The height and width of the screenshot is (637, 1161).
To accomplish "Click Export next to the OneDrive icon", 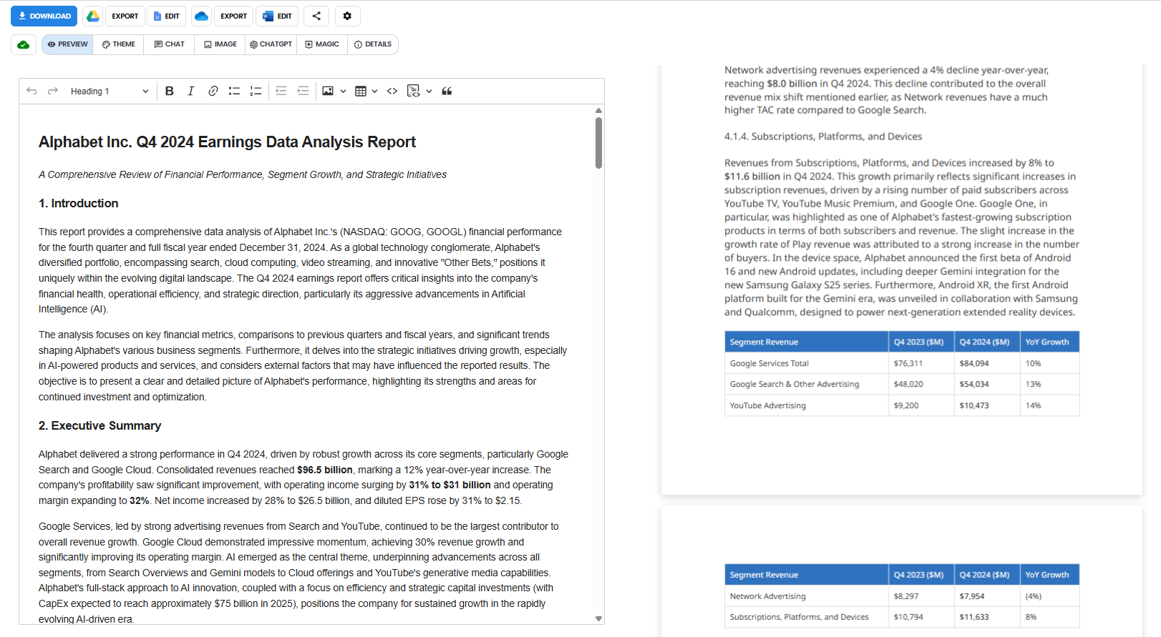I will click(233, 16).
